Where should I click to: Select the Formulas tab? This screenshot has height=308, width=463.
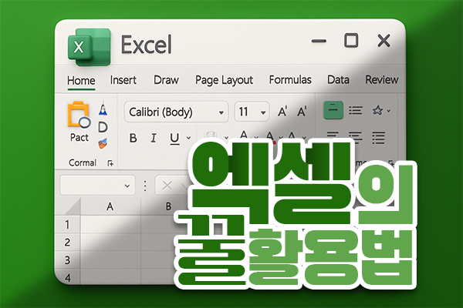[290, 80]
